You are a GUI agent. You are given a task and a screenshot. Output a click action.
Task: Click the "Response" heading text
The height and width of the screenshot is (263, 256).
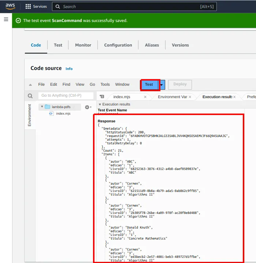coord(107,121)
